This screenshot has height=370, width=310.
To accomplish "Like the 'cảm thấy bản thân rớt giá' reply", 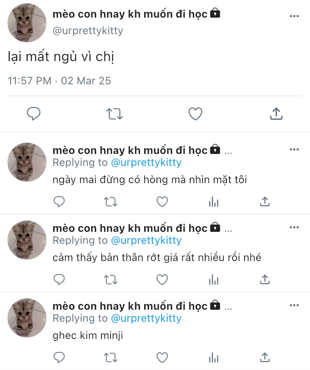I will pos(162,280).
